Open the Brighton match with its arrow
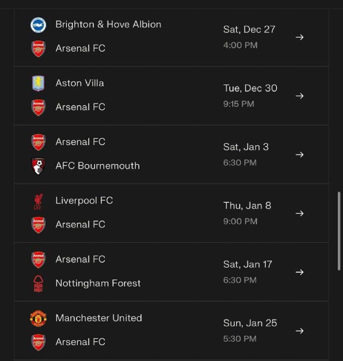 click(x=299, y=37)
